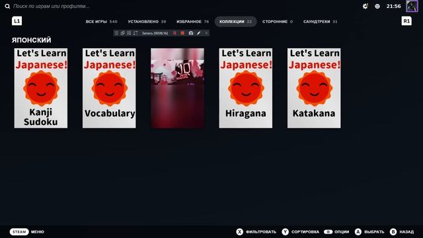Click the search magnifier icon
423x238 pixels.
[x=7, y=6]
